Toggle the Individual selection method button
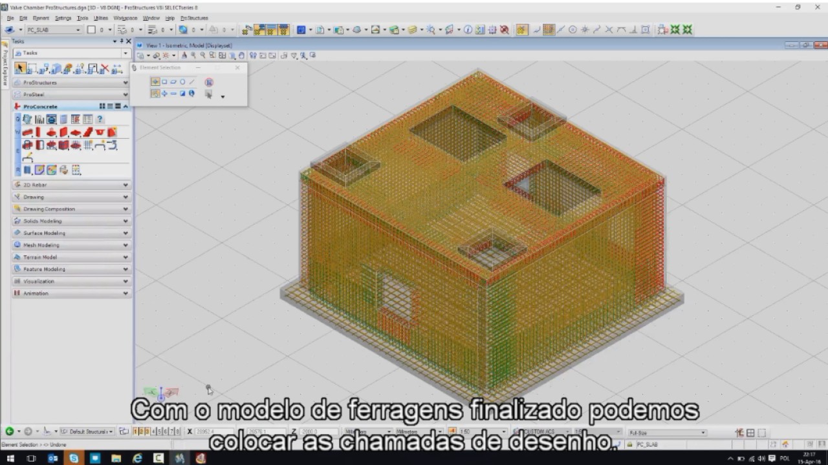 click(155, 82)
